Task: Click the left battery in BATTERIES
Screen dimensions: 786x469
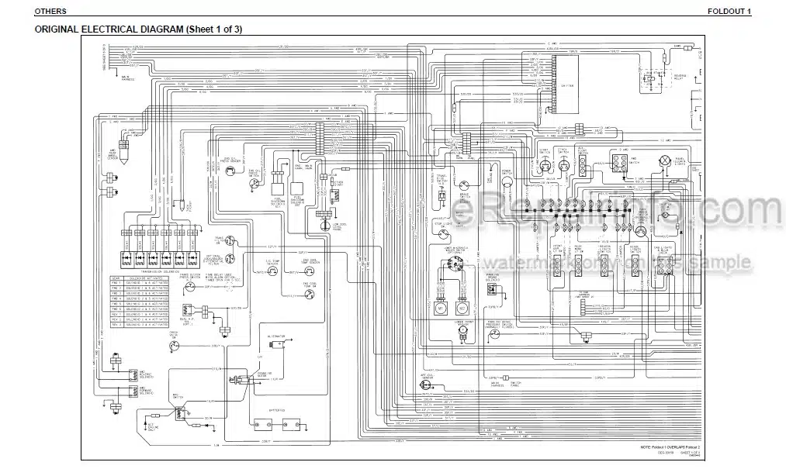Action: [263, 424]
